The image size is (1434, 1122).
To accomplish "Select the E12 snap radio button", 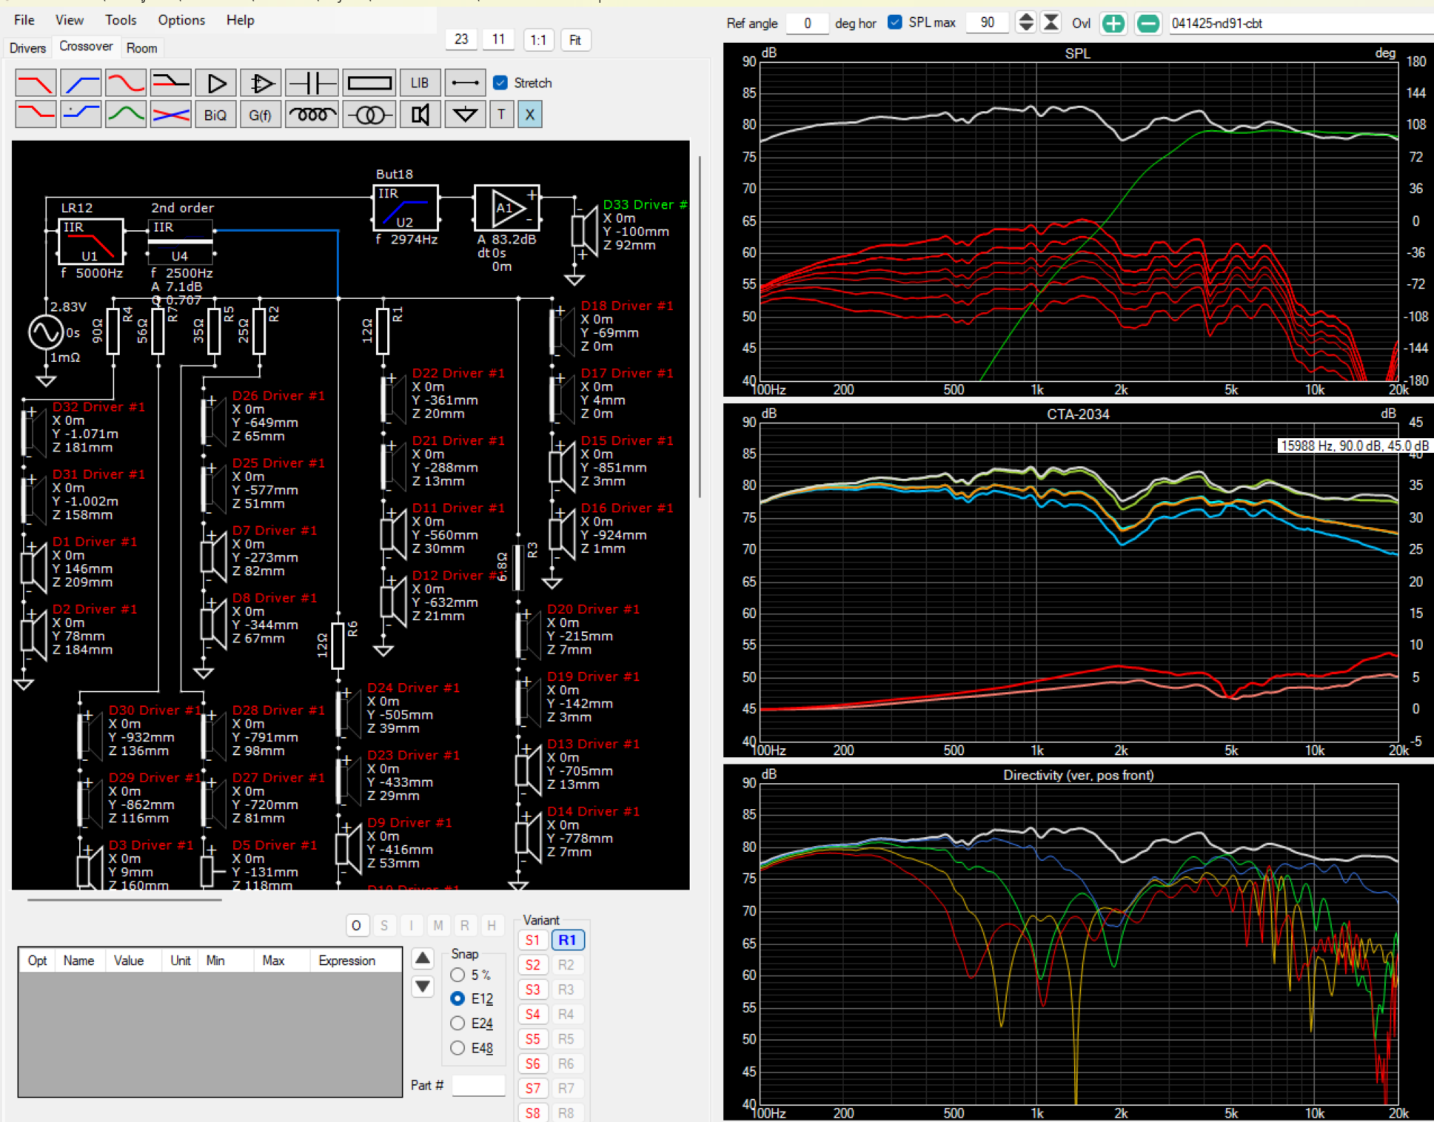I will 457,999.
